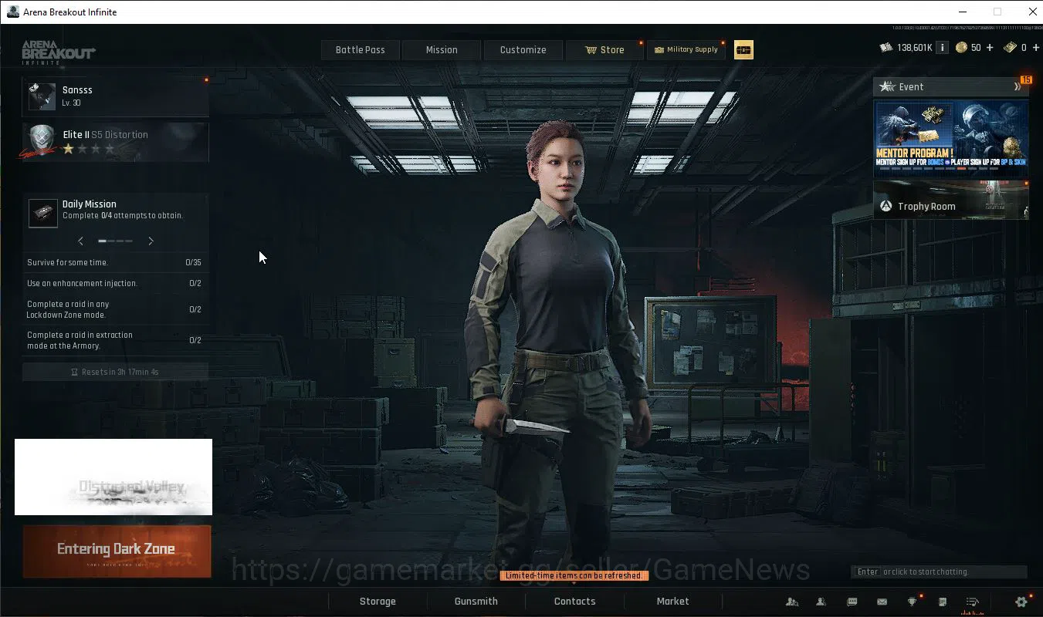Open the Event header button
Image resolution: width=1043 pixels, height=617 pixels.
tap(951, 87)
